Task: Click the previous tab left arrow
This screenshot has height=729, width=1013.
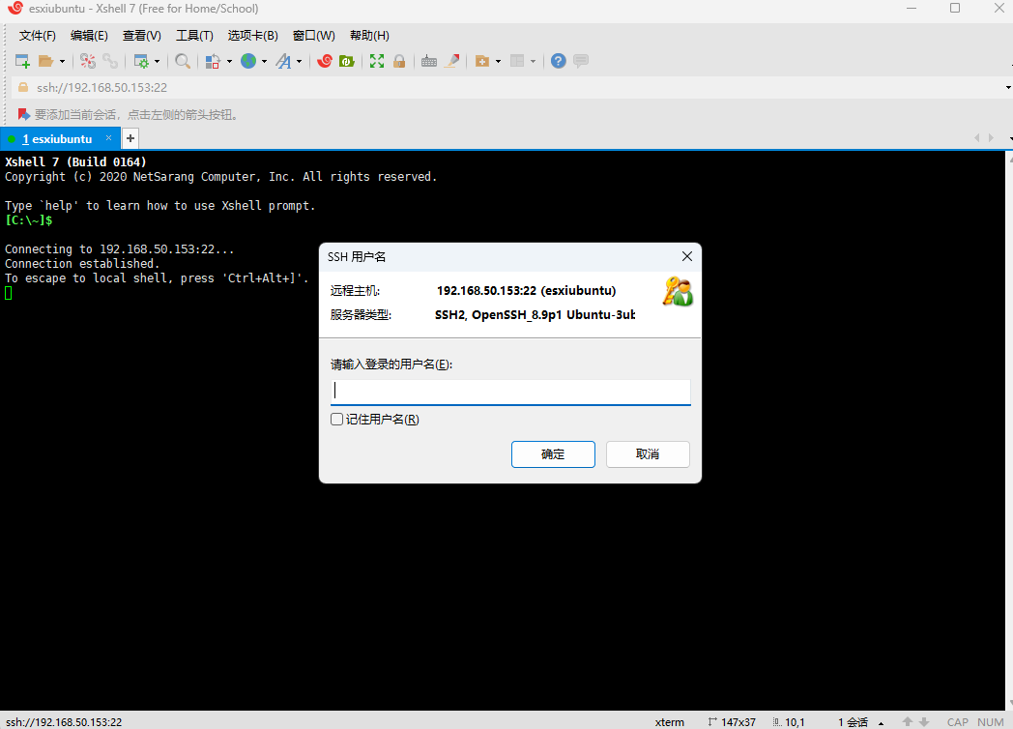Action: 977,137
